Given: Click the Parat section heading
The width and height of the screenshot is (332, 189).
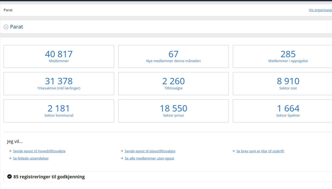Looking at the screenshot, I should [17, 27].
